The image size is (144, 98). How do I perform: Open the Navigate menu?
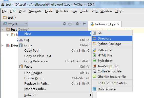click(x=35, y=11)
